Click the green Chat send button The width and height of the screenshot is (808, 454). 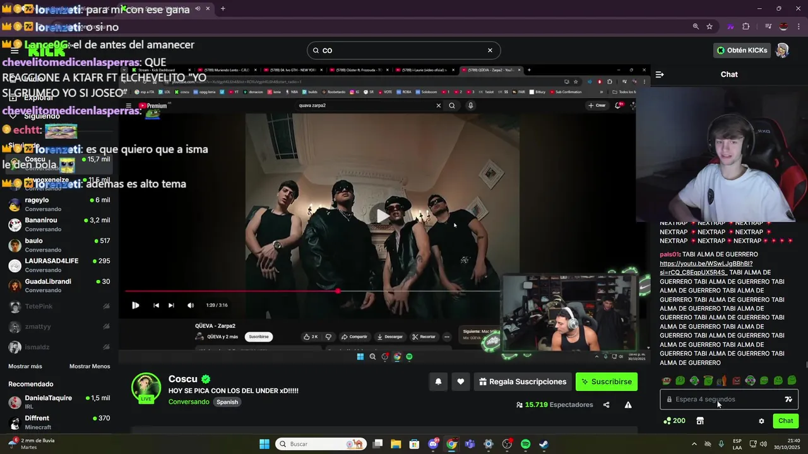click(786, 421)
